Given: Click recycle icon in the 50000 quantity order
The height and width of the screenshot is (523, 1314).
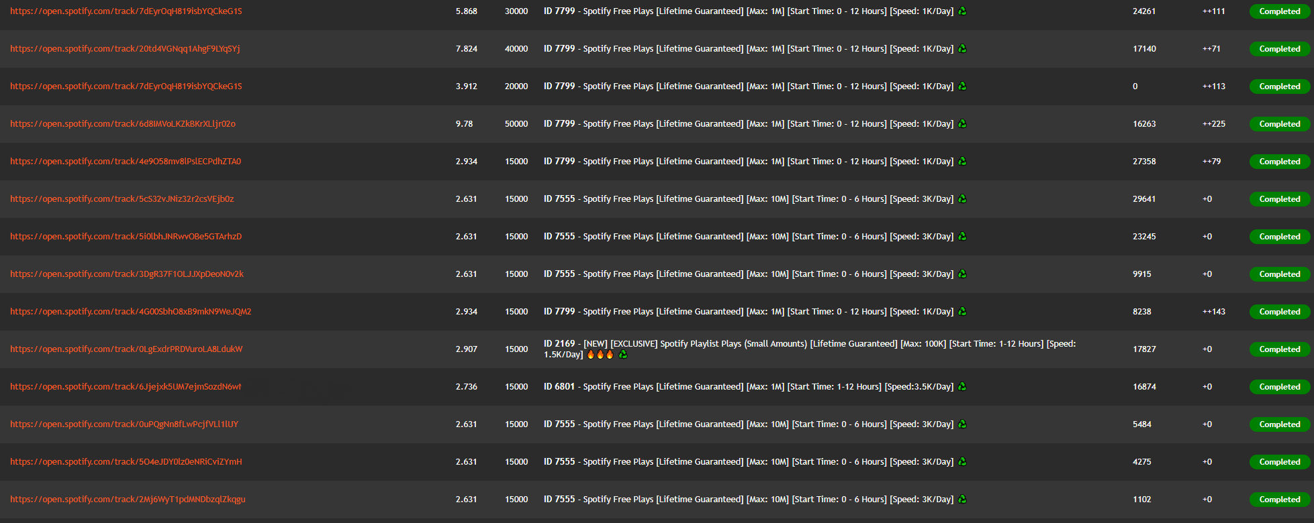Looking at the screenshot, I should (962, 124).
